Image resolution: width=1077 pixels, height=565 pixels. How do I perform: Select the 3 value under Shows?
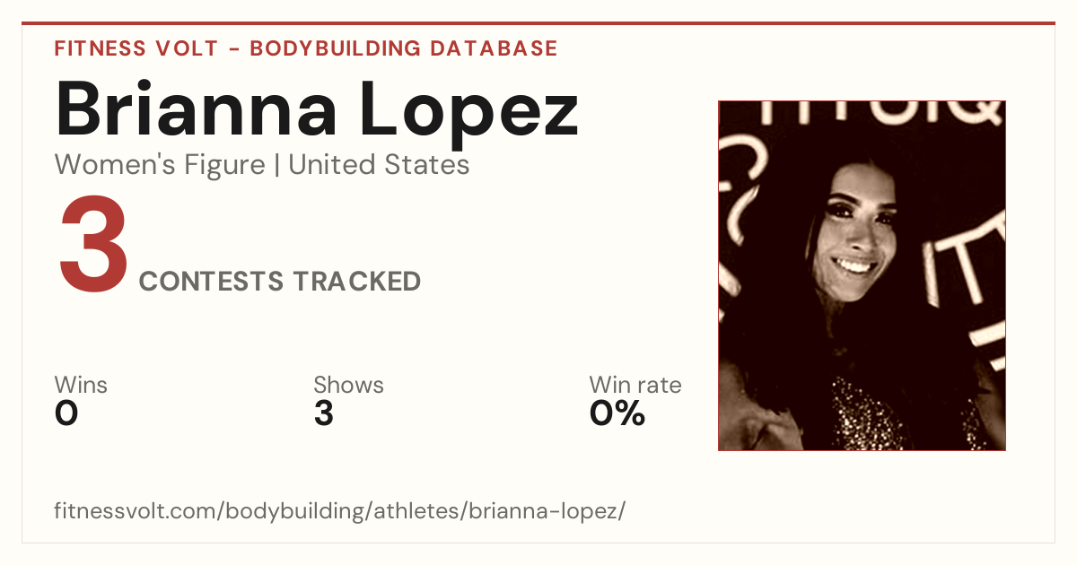click(324, 413)
